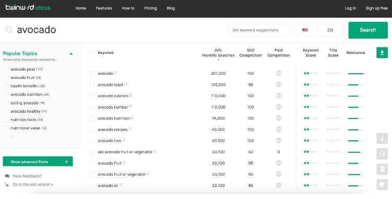Click the twinword ideas logo
Viewport: 392px width, 199px height.
(28, 7)
